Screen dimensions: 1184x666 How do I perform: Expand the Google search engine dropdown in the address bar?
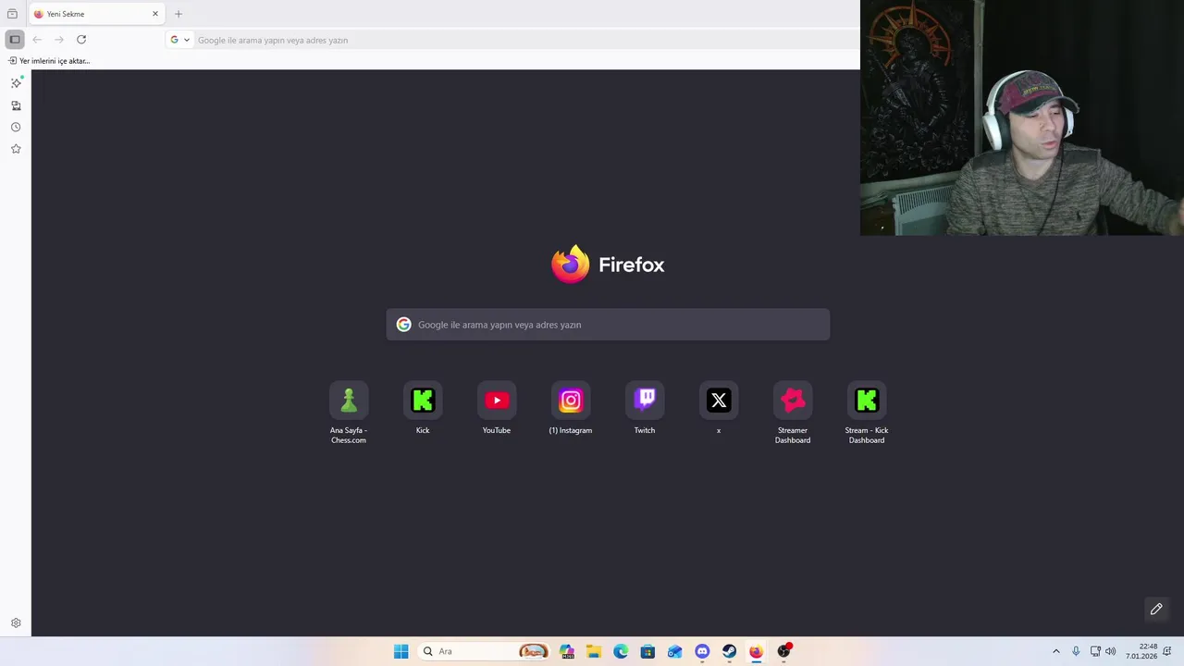(180, 40)
